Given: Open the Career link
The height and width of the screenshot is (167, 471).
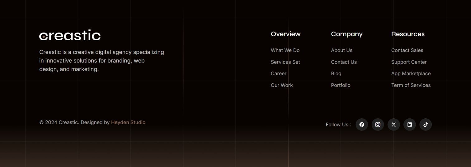Looking at the screenshot, I should [279, 73].
